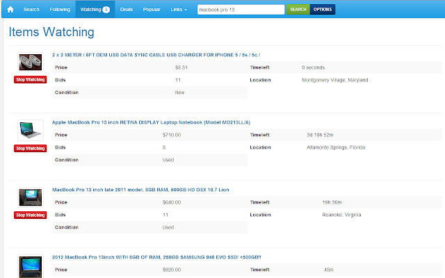Open the Watching tab
445x278 pixels.
pyautogui.click(x=95, y=9)
